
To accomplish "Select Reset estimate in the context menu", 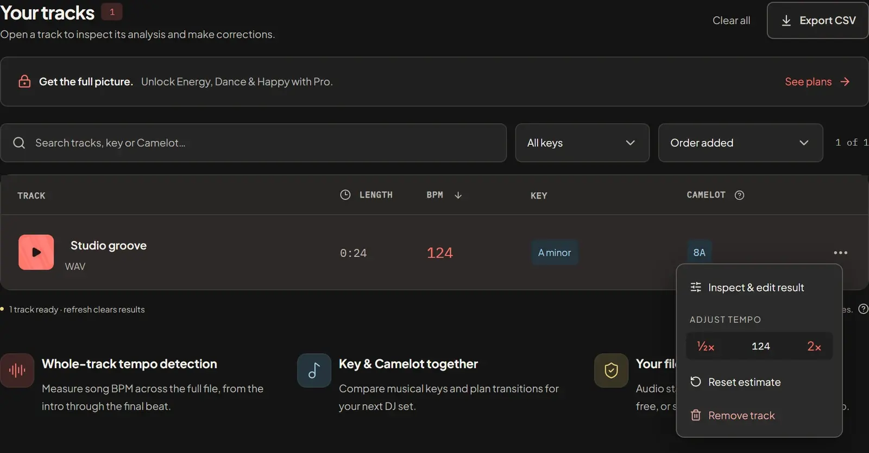I will (759, 382).
